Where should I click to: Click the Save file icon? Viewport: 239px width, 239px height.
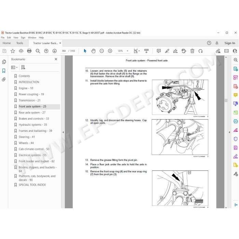click(4, 51)
